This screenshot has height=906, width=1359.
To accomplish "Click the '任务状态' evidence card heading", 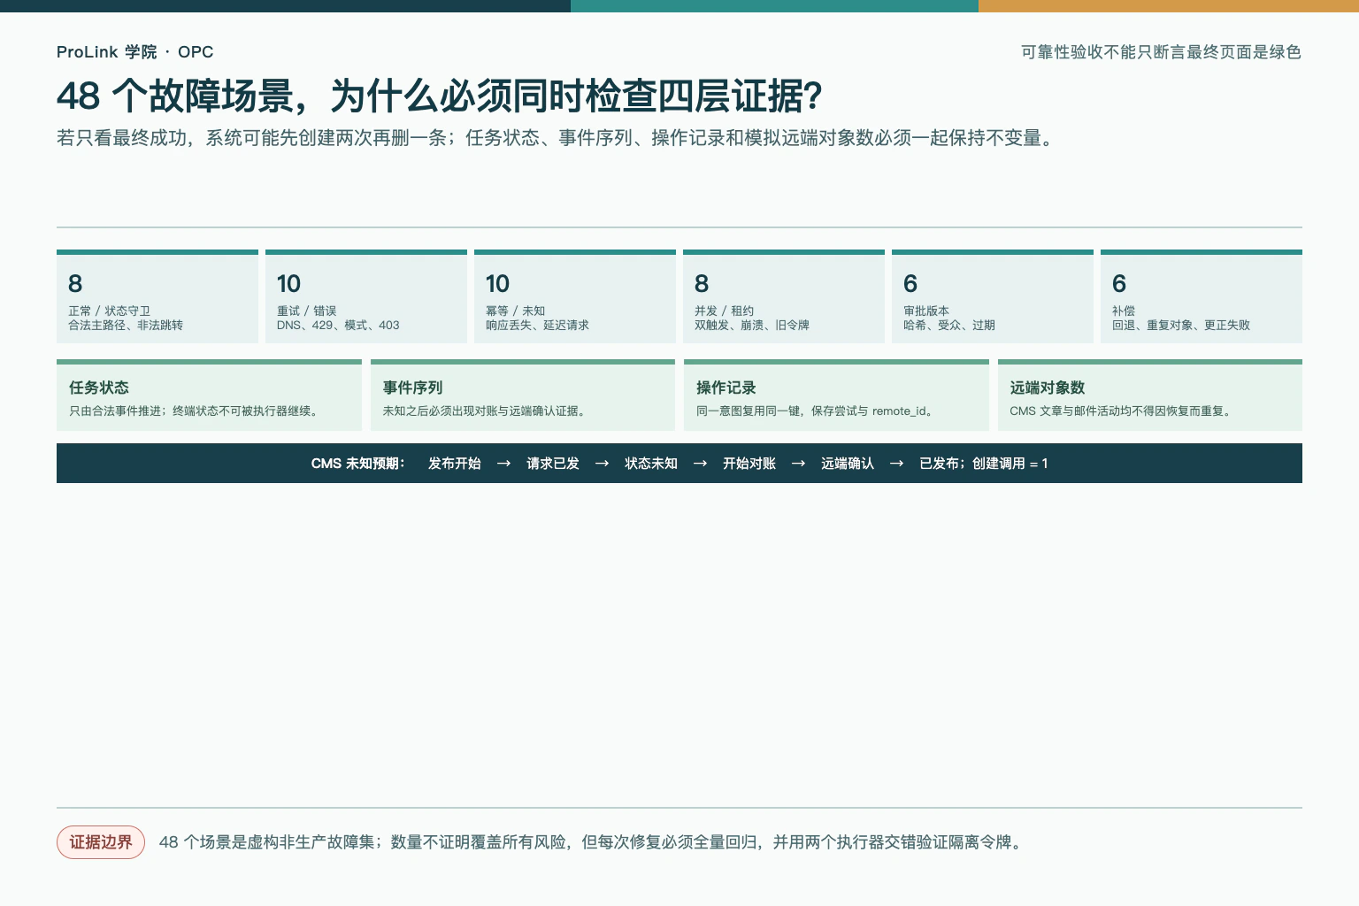I will coord(99,388).
